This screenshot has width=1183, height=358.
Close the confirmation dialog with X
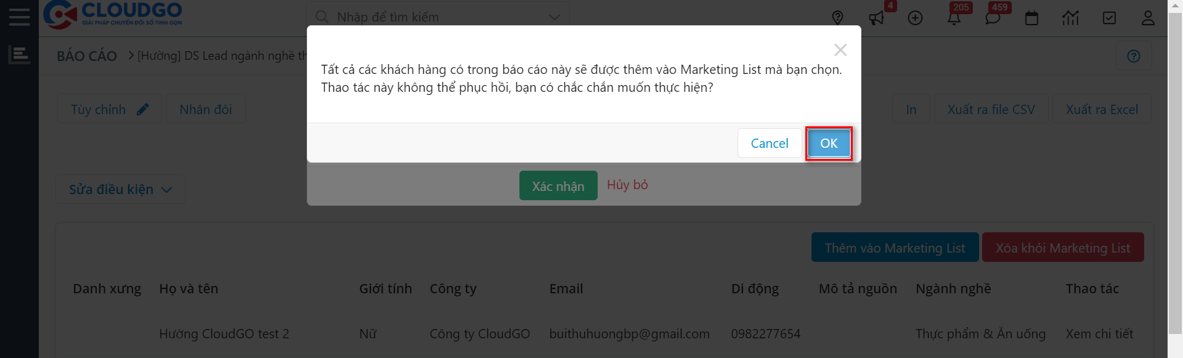(x=840, y=50)
